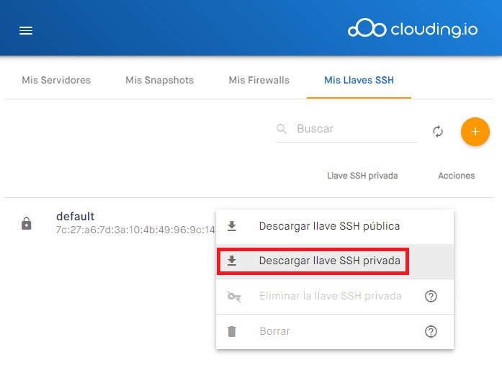
Task: Select Borrar from the actions menu
Action: tap(274, 331)
